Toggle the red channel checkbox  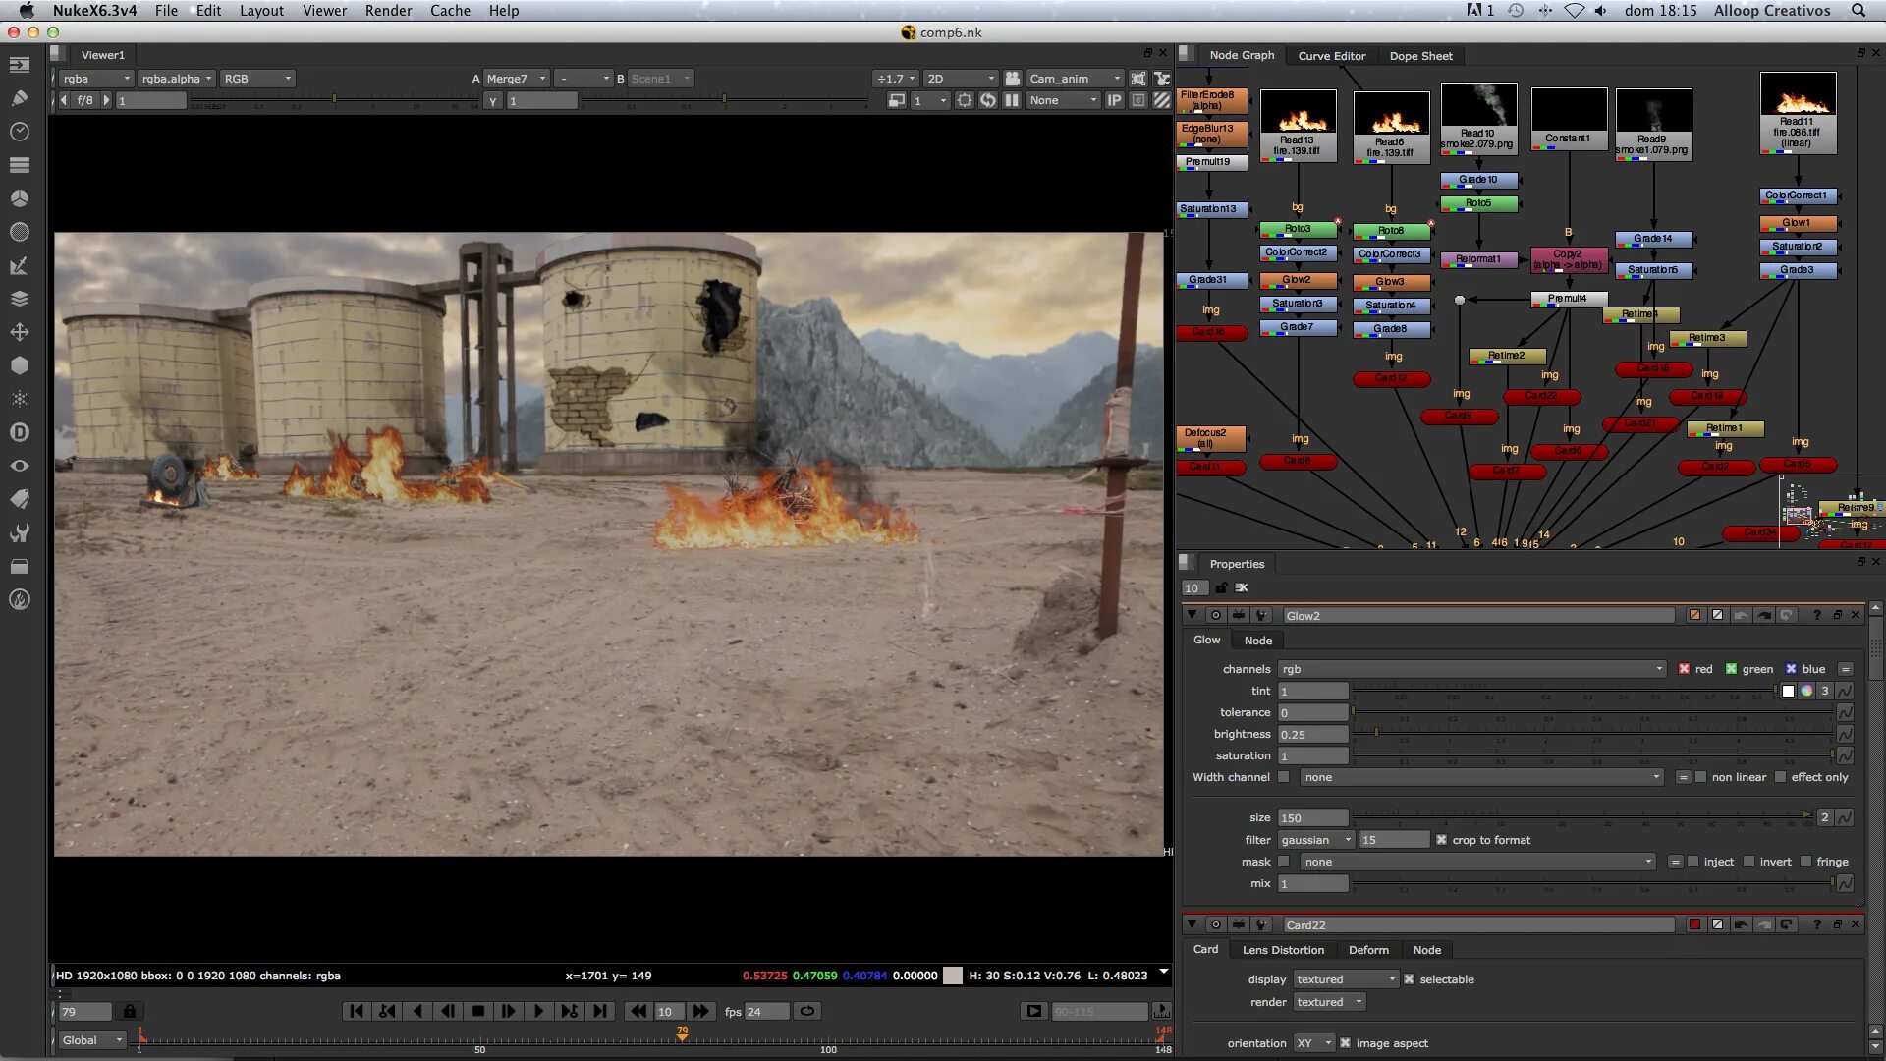[1684, 669]
